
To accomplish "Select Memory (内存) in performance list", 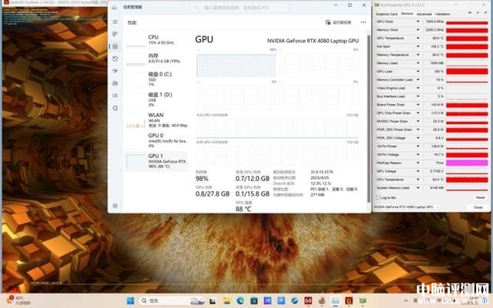I will coord(156,59).
